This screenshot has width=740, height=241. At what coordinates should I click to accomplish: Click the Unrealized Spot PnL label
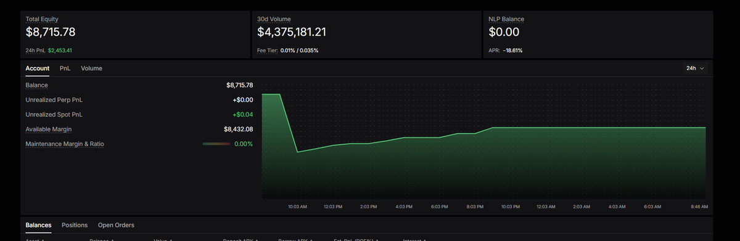coord(54,114)
